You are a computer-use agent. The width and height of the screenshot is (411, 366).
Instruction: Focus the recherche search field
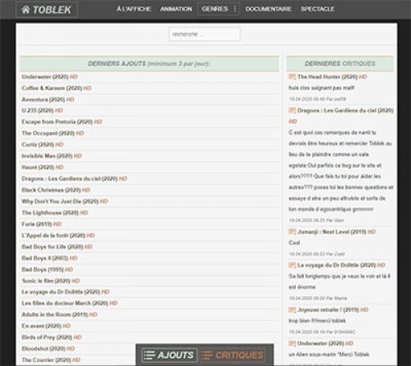coord(205,34)
